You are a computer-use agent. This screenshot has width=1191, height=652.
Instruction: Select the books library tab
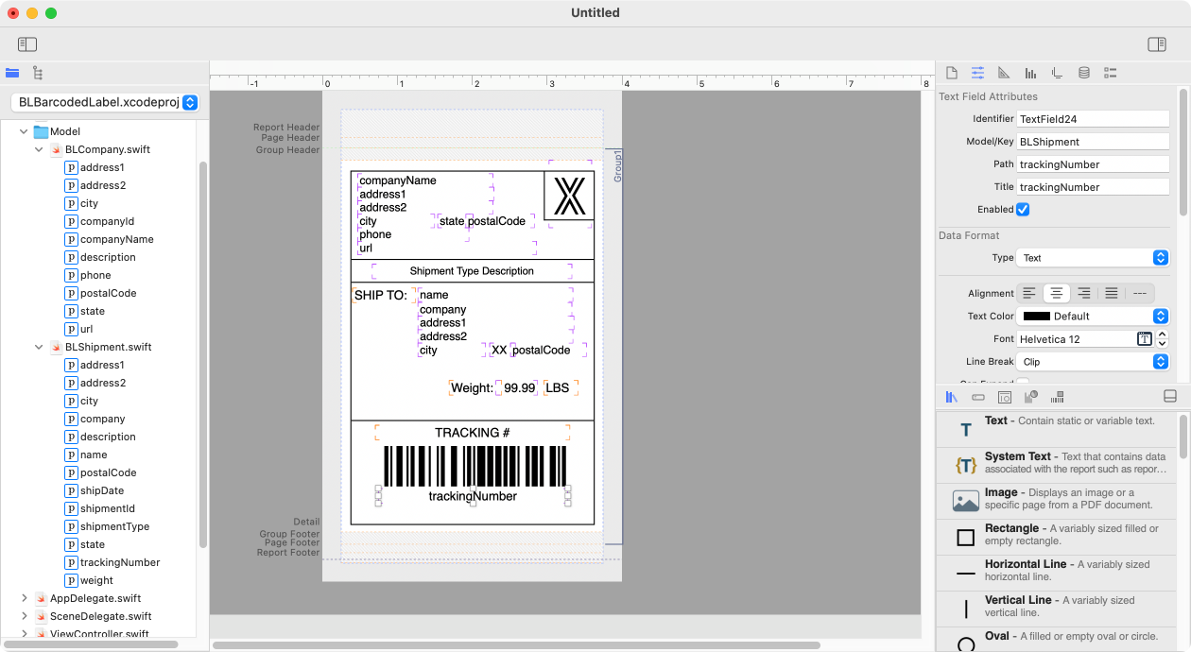tap(952, 397)
